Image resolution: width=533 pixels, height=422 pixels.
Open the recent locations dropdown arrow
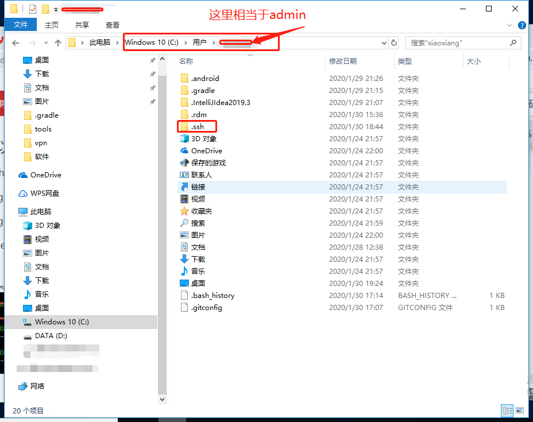tap(46, 43)
